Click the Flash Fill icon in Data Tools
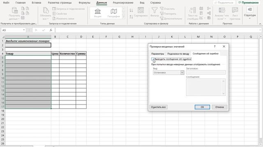Image resolution: width=263 pixels, height=147 pixels. 201,8
